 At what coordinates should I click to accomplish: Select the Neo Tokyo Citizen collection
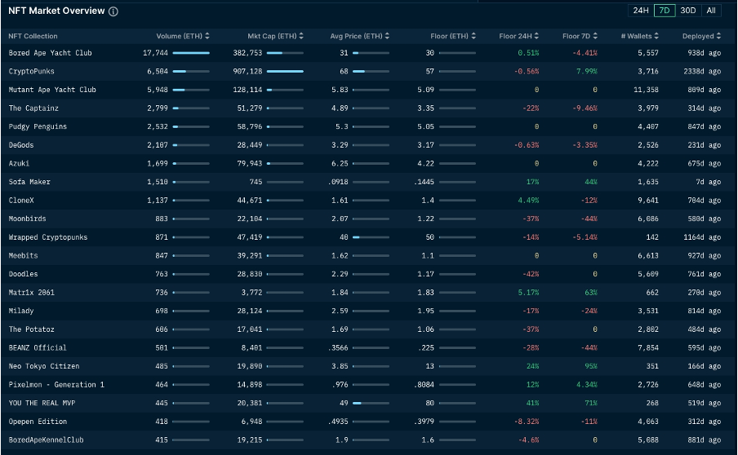44,366
